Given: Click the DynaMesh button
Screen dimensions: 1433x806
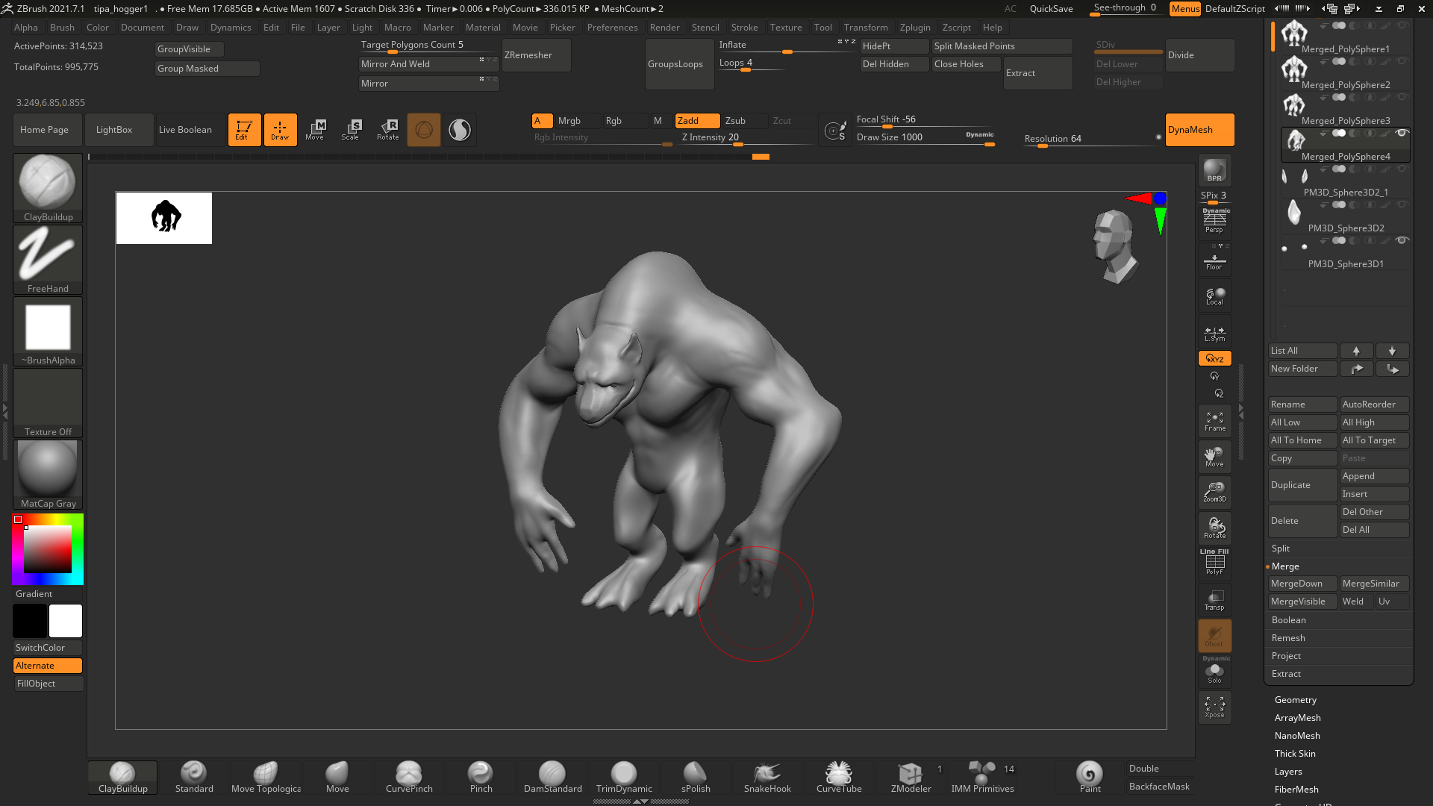Looking at the screenshot, I should click(1199, 130).
